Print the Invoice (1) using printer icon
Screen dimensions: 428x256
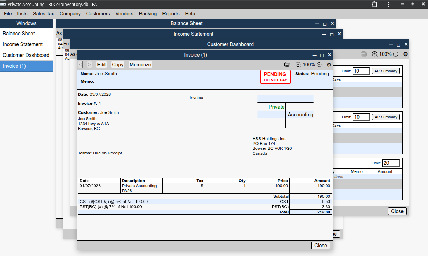[287, 65]
